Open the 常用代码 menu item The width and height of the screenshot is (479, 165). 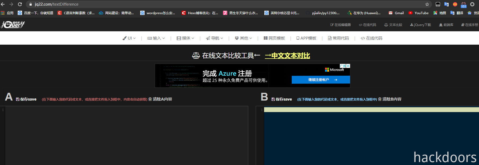(x=338, y=38)
